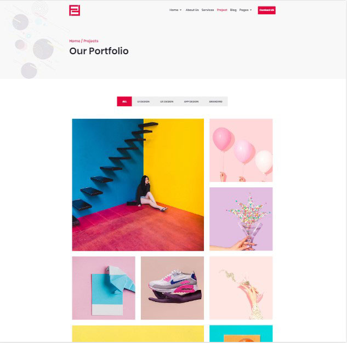Open the About Us page
The image size is (347, 343).
pos(192,10)
